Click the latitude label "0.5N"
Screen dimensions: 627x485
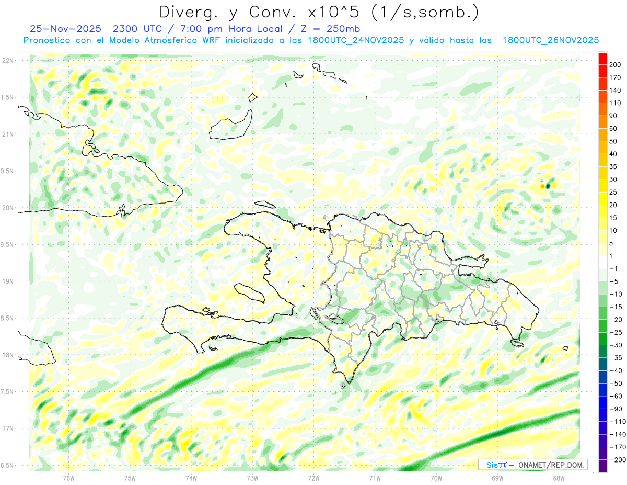pos(7,171)
